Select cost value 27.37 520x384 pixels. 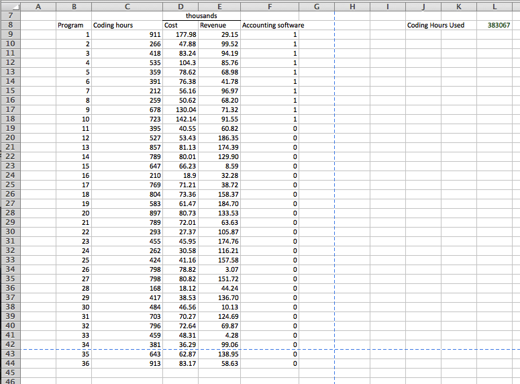coord(180,232)
